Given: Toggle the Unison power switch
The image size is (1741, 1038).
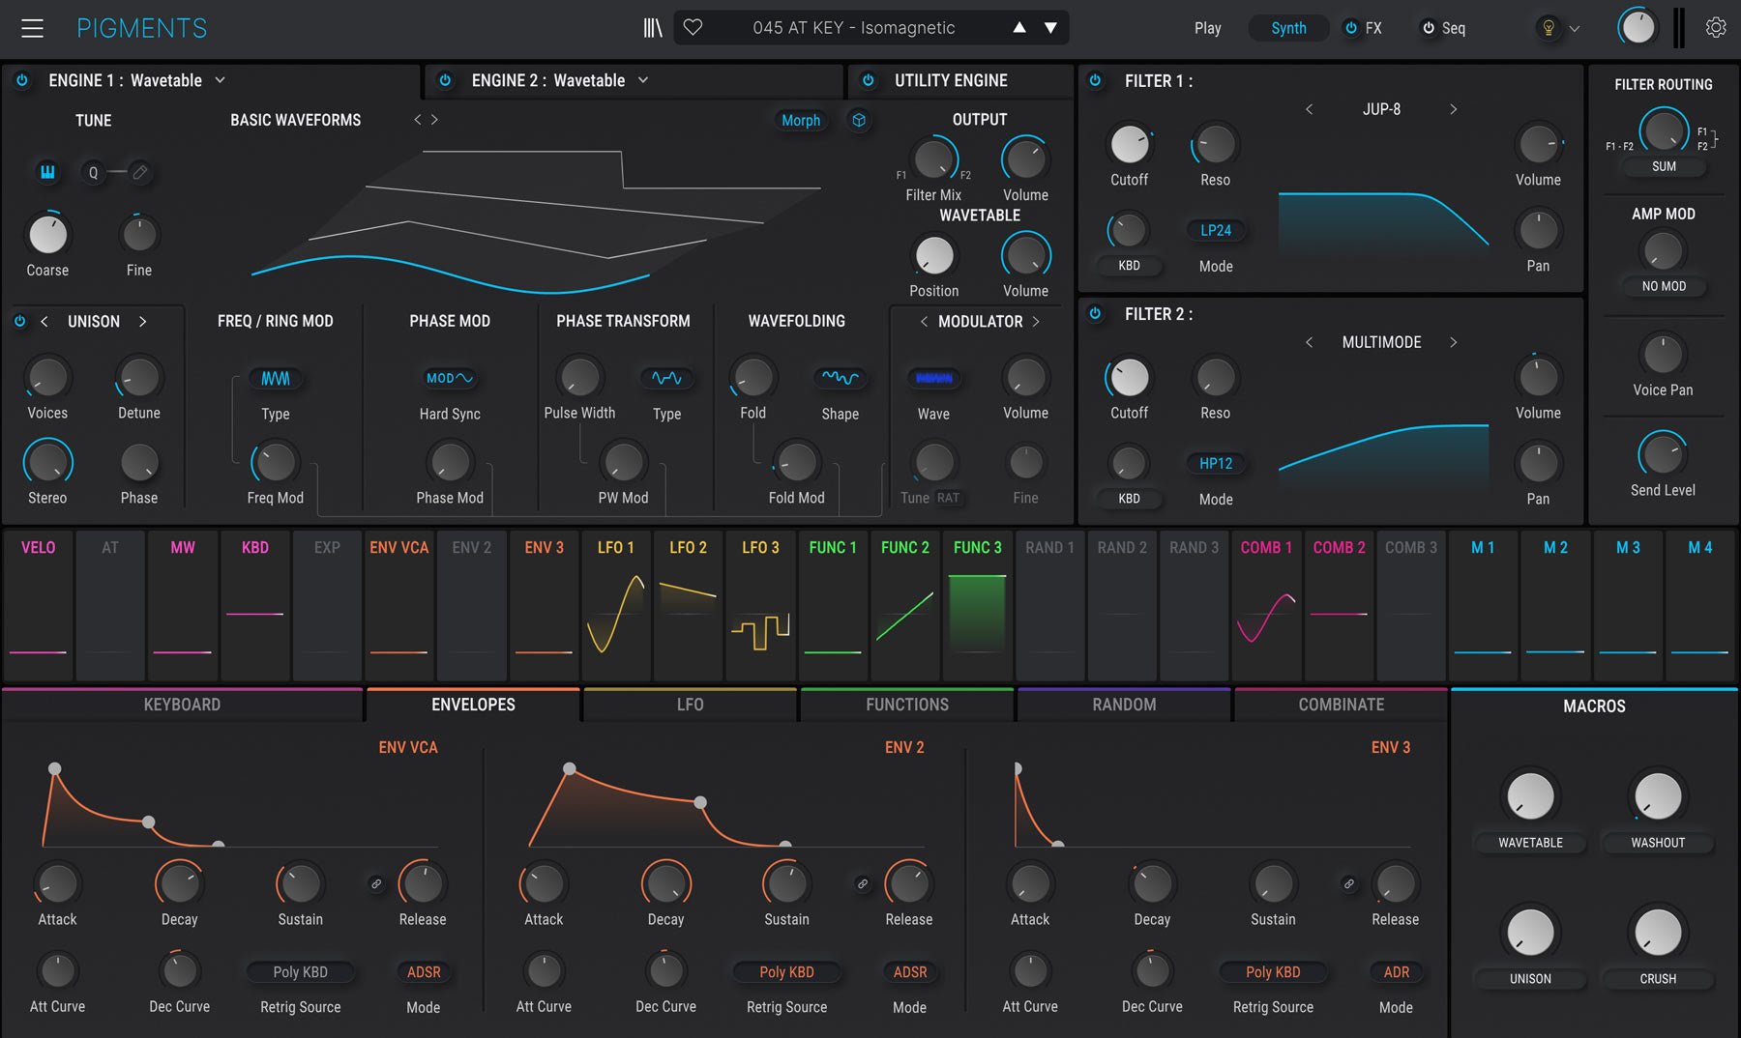Looking at the screenshot, I should click(x=19, y=321).
